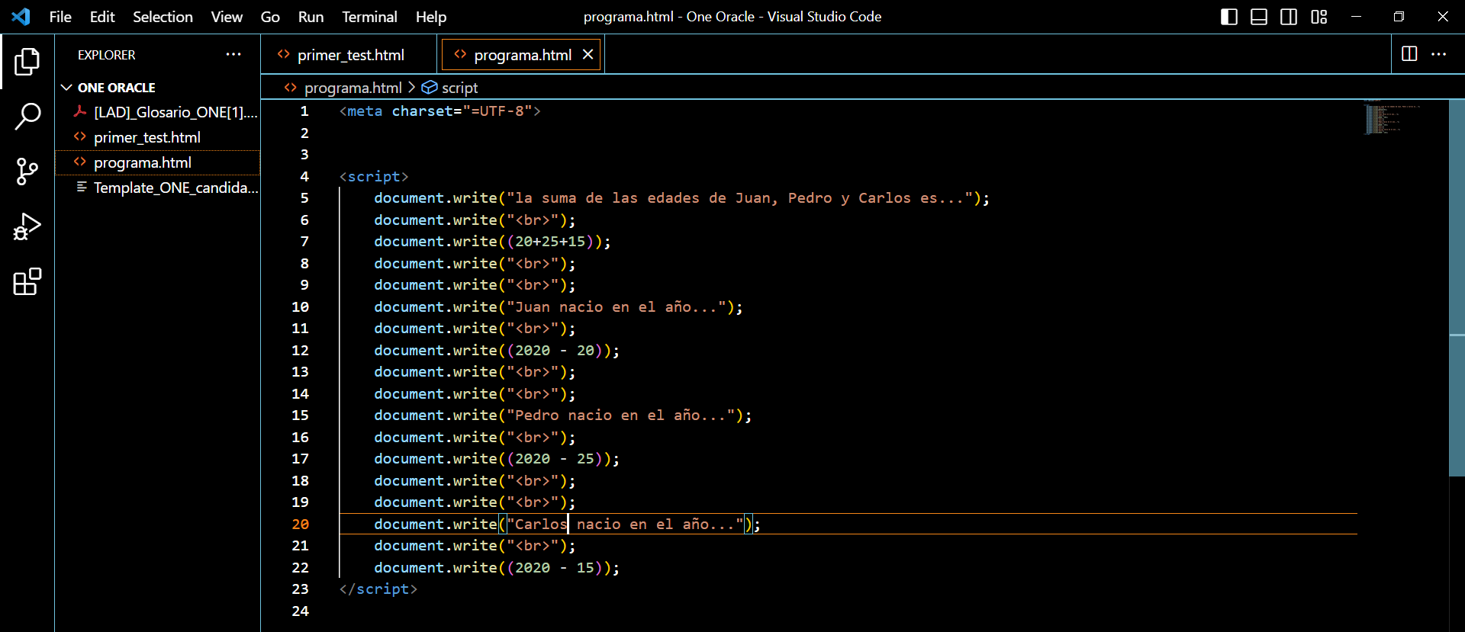Image resolution: width=1465 pixels, height=632 pixels.
Task: Click the meta charset line of code
Action: pos(440,111)
